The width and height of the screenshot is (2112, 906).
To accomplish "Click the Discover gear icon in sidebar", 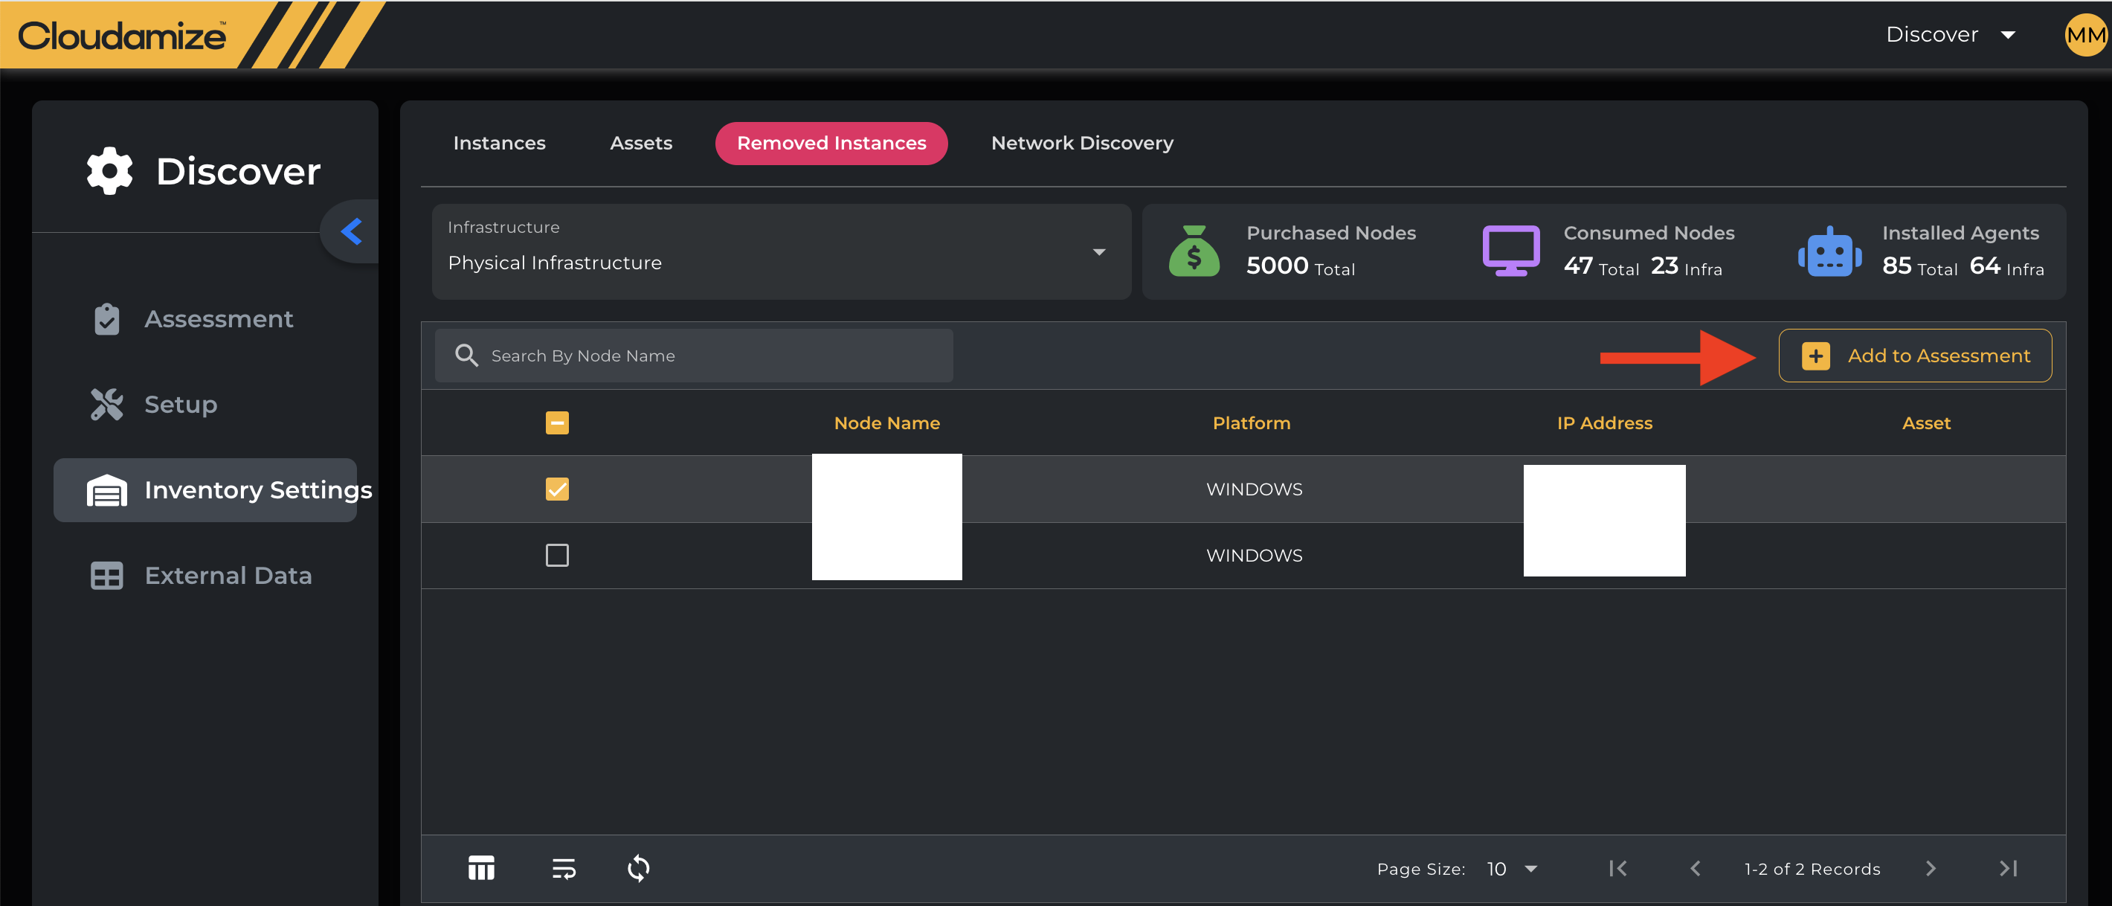I will click(x=110, y=170).
